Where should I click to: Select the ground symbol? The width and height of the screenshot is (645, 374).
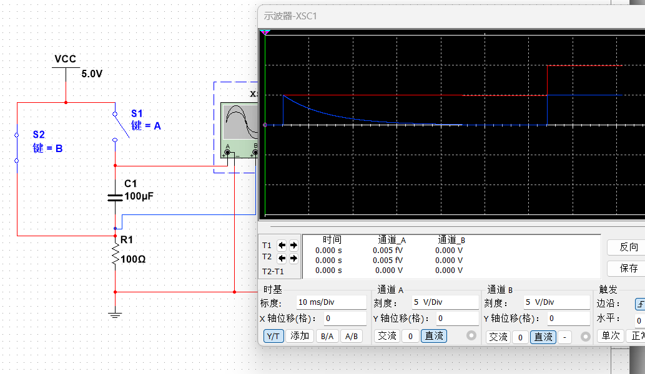point(115,315)
